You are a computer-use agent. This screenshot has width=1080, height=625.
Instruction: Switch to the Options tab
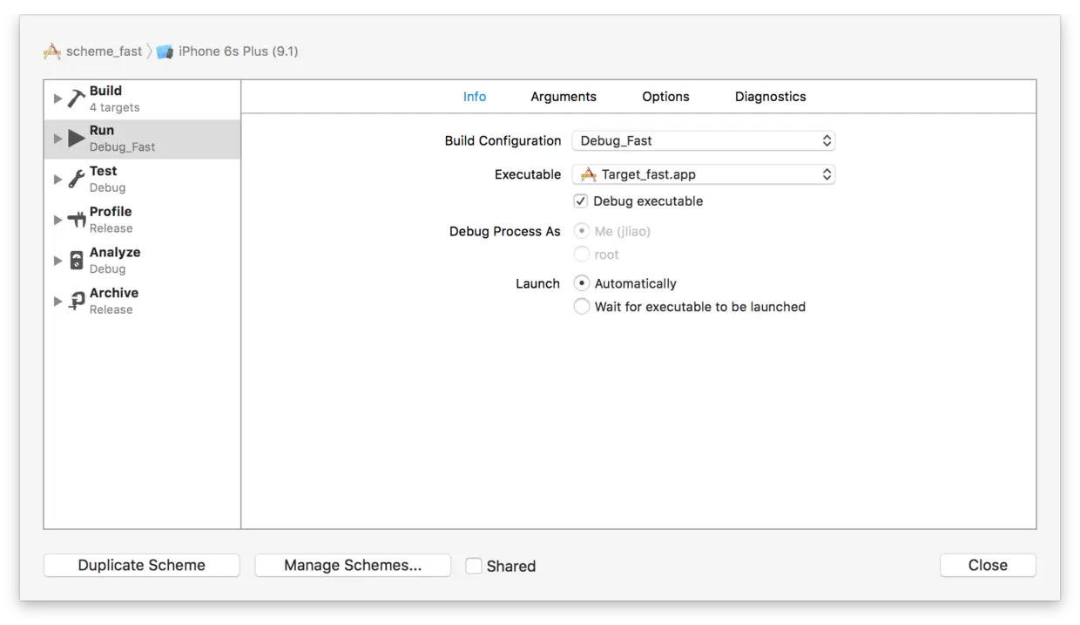pyautogui.click(x=665, y=97)
